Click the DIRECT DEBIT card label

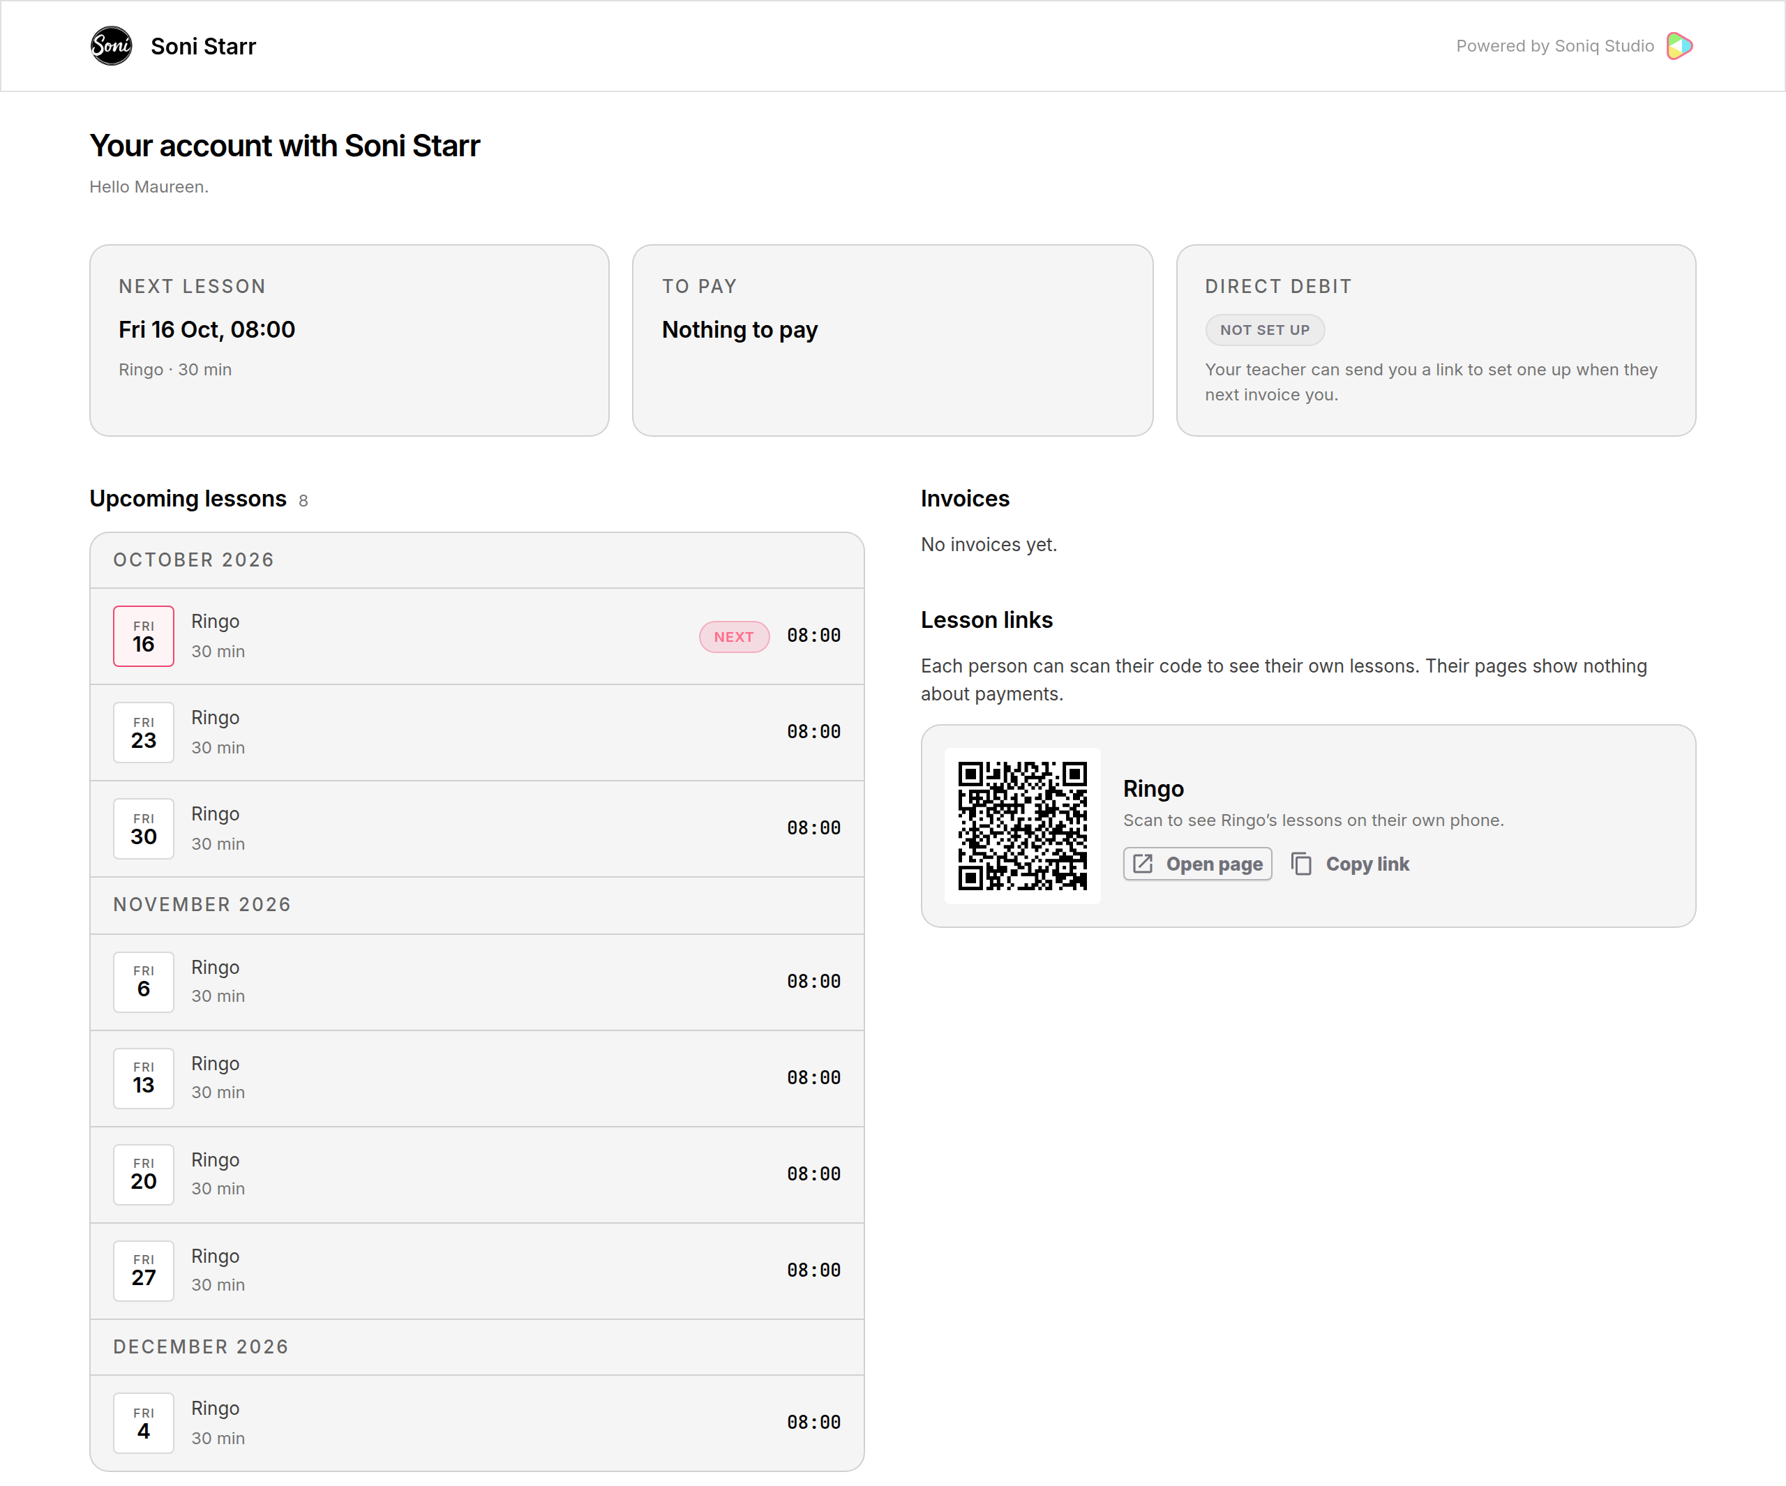tap(1278, 287)
